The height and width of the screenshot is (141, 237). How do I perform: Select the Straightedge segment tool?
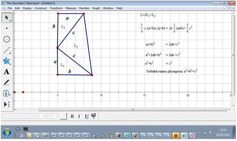[7, 50]
